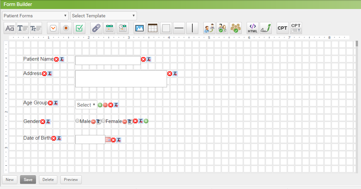Select the Female radio button
The height and width of the screenshot is (189, 361).
coord(103,121)
